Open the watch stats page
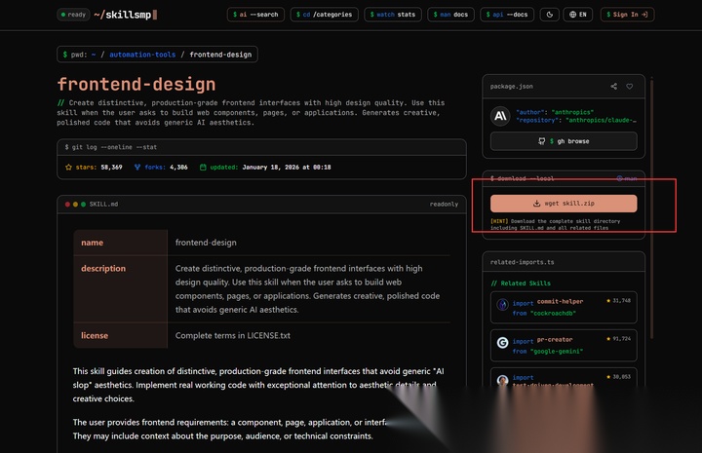702x453 pixels. tap(393, 15)
